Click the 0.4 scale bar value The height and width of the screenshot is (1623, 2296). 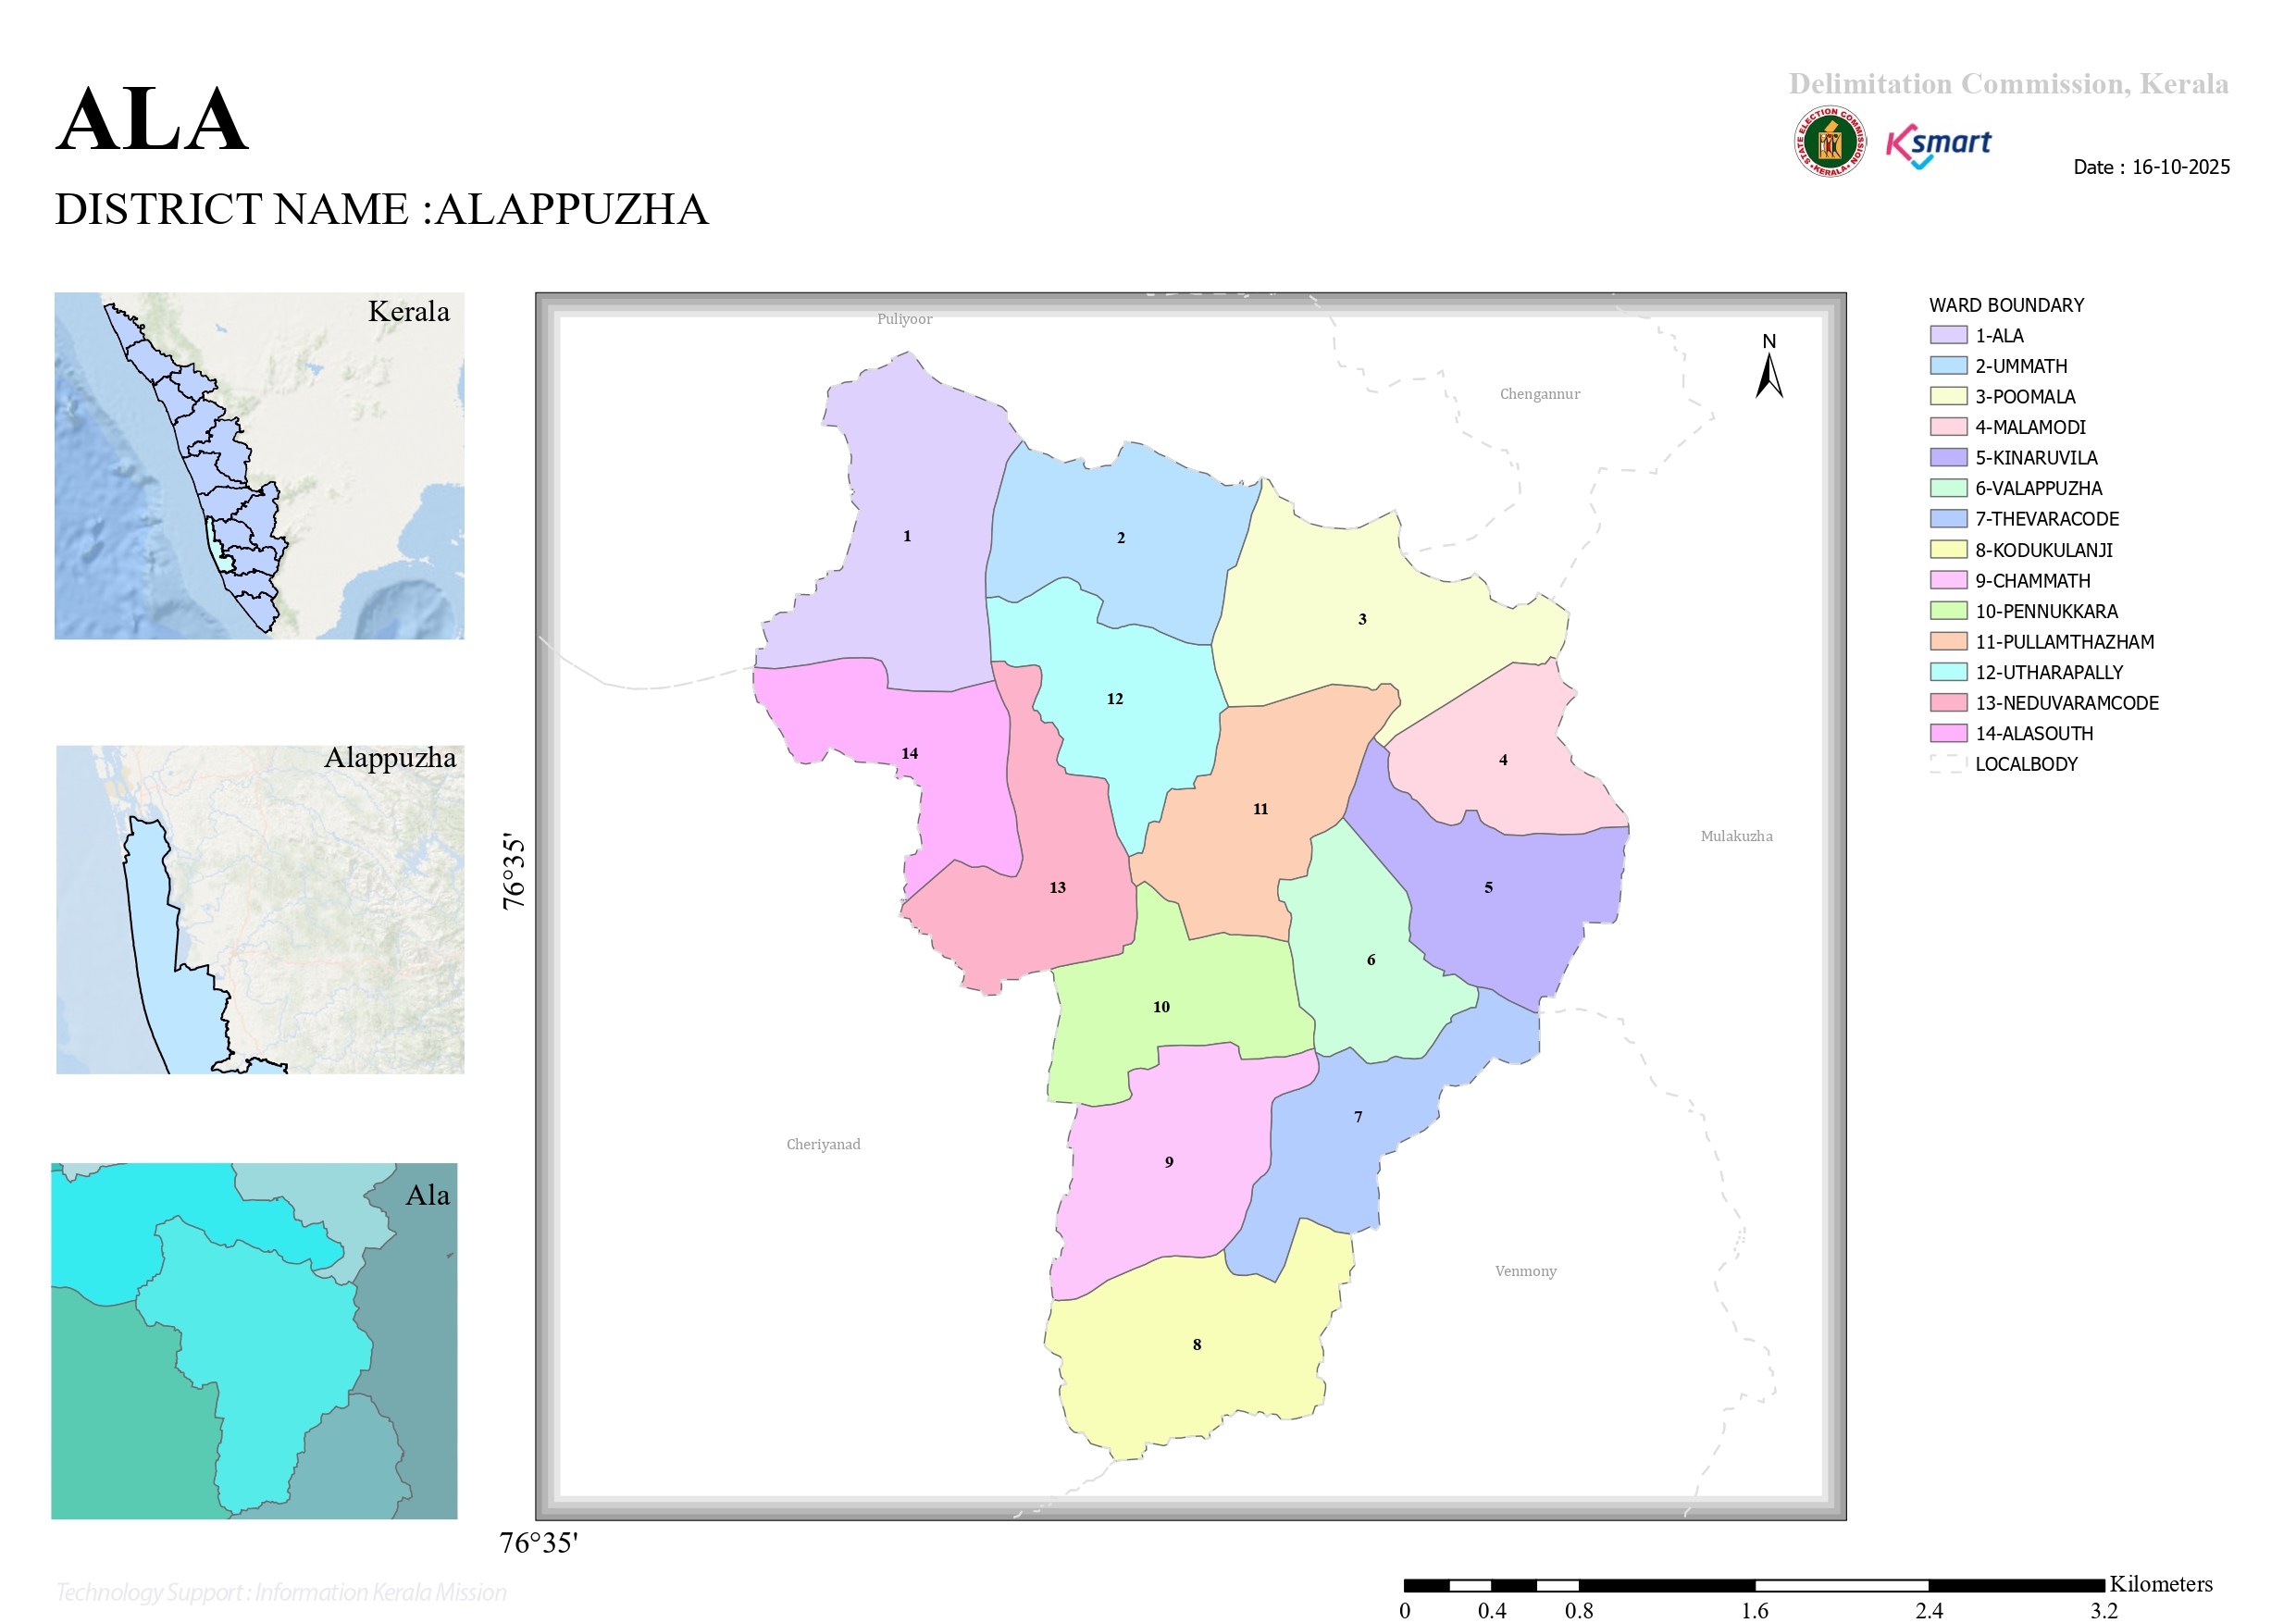[x=1492, y=1610]
